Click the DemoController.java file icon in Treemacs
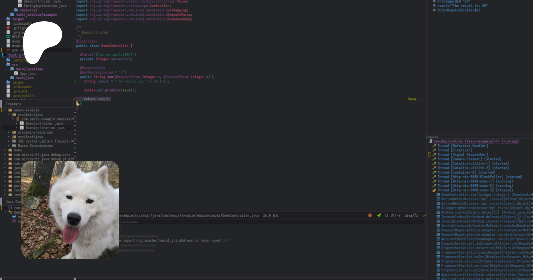The image size is (533, 280). 22,124
